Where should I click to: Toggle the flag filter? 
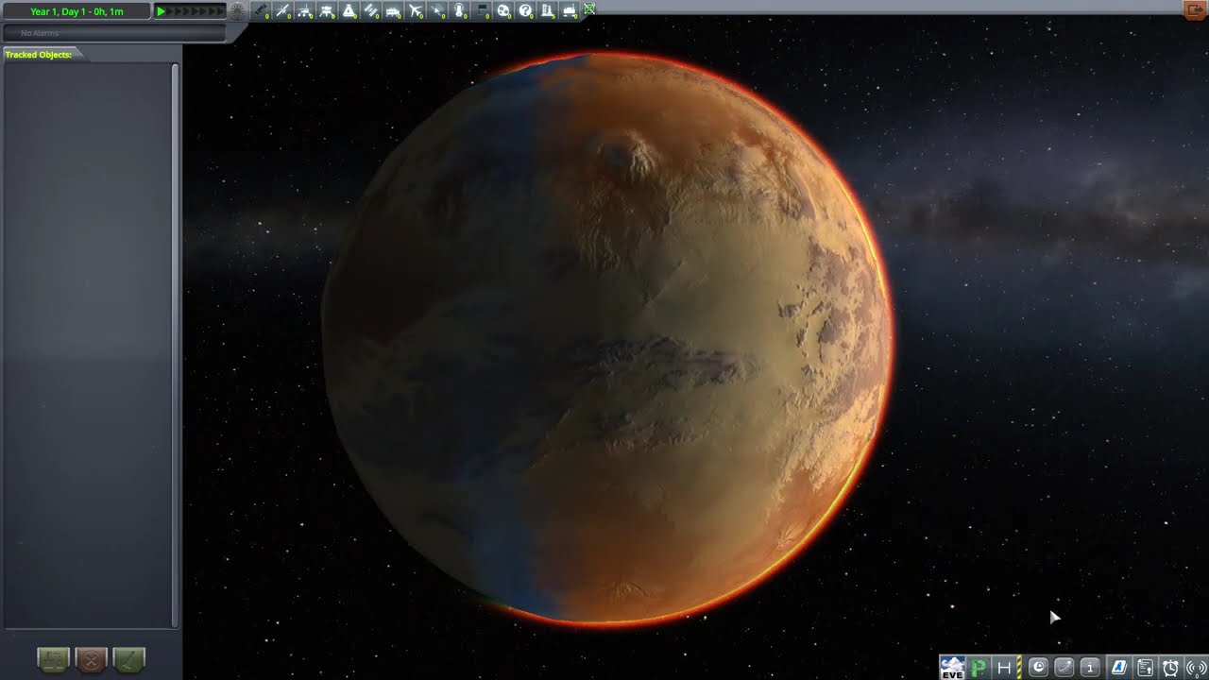point(482,10)
